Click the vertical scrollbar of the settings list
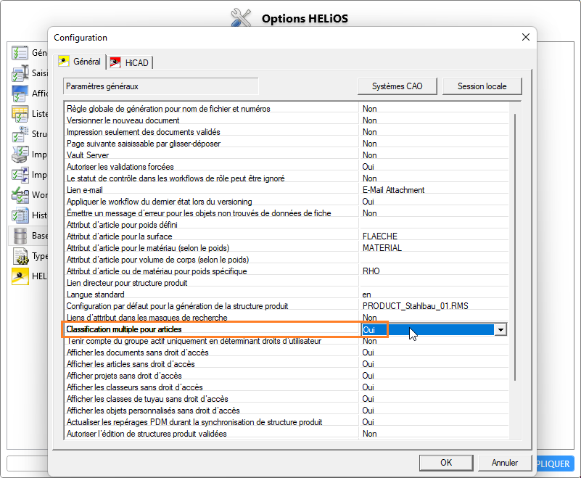This screenshot has height=478, width=581. coord(515,247)
